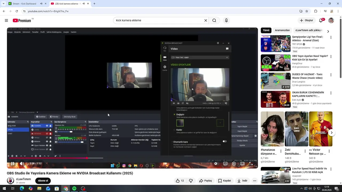342x192 pixels.
Task: Select the Aramanızdan filter chip
Action: pyautogui.click(x=282, y=30)
